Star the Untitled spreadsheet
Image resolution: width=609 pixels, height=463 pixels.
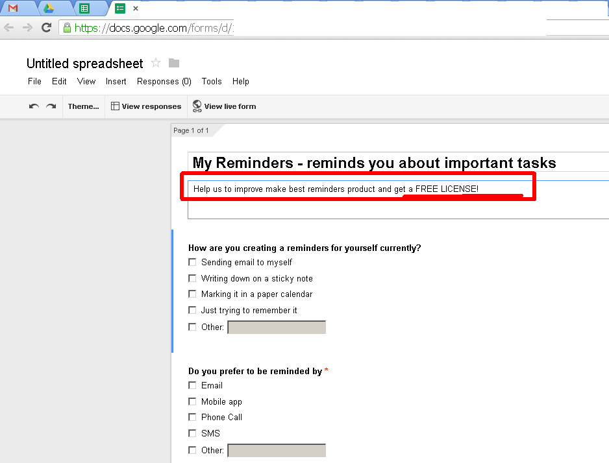click(156, 63)
